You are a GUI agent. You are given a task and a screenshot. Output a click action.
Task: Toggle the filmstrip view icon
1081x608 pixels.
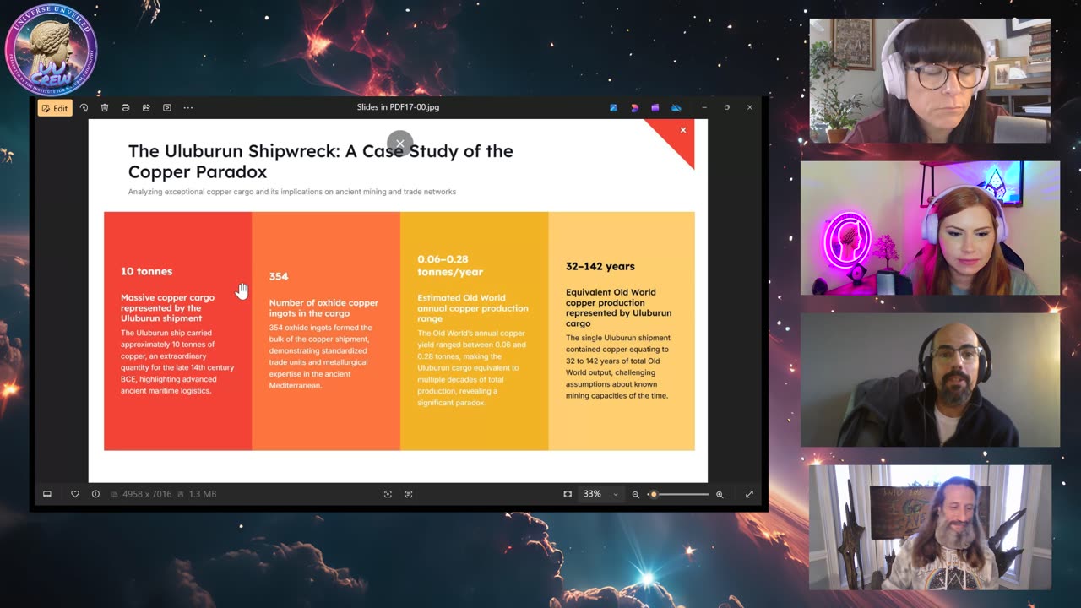click(47, 494)
